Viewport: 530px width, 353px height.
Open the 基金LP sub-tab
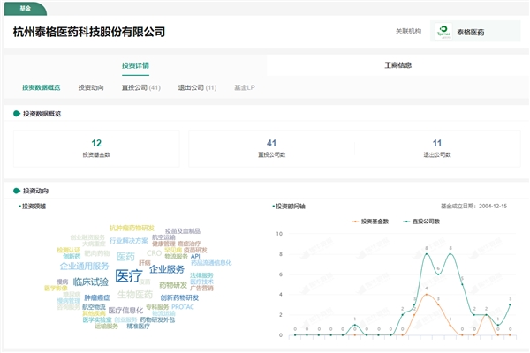click(245, 87)
